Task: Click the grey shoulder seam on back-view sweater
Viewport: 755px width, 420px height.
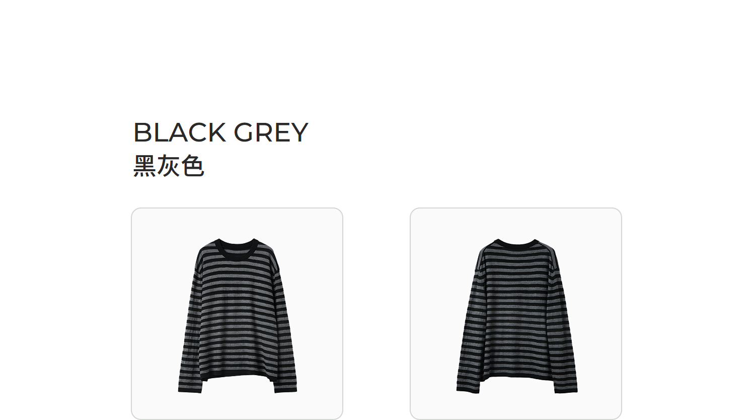Action: pyautogui.click(x=481, y=253)
